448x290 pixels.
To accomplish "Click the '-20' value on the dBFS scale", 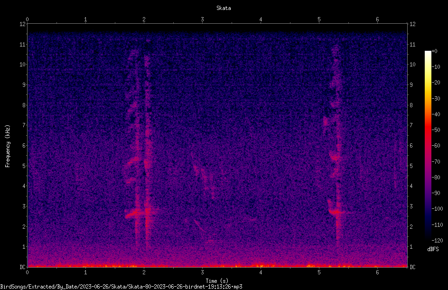I will 436,82.
